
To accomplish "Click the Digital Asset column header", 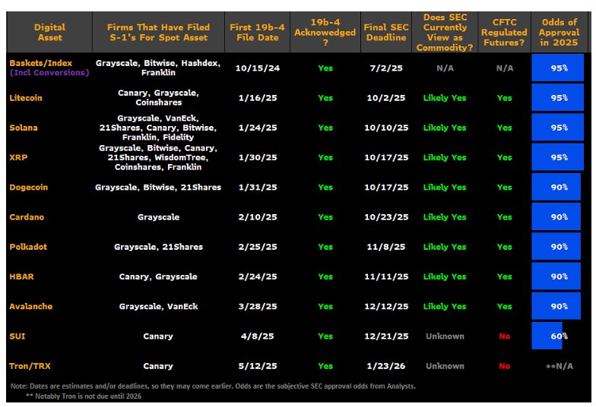I will (x=49, y=32).
